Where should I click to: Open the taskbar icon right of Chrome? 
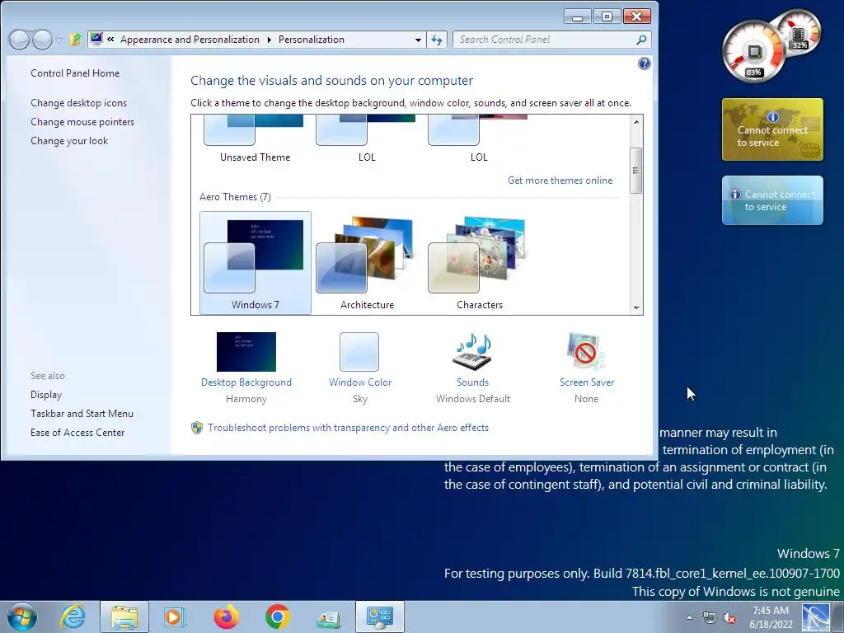(328, 618)
